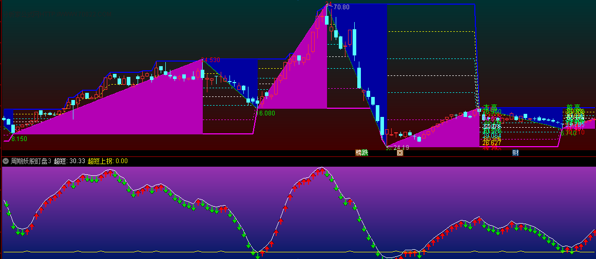This screenshot has height=259, width=596.
Task: Click the green 前高 annotation text
Action: (573, 108)
